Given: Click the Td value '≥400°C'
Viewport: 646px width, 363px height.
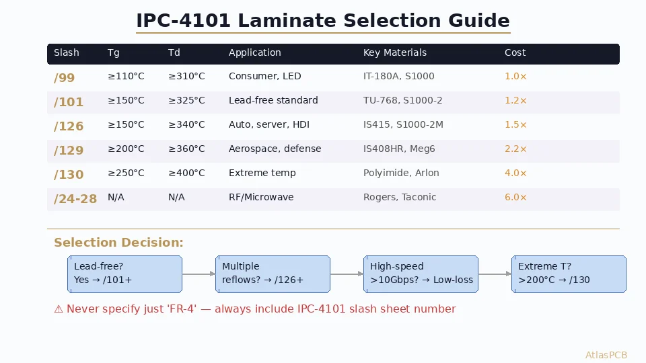Looking at the screenshot, I should tap(186, 173).
